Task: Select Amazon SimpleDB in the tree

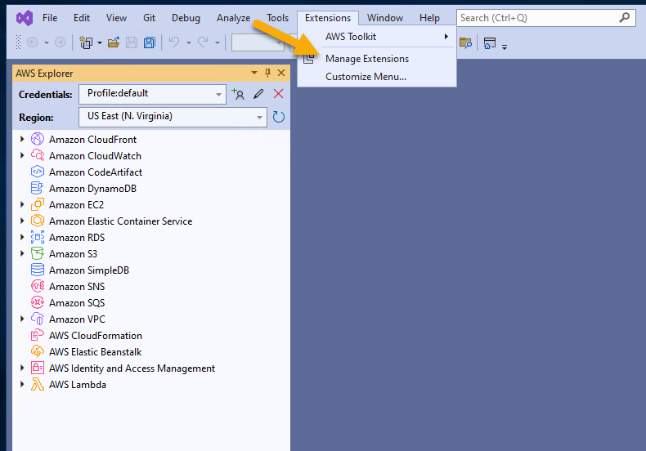Action: tap(89, 270)
